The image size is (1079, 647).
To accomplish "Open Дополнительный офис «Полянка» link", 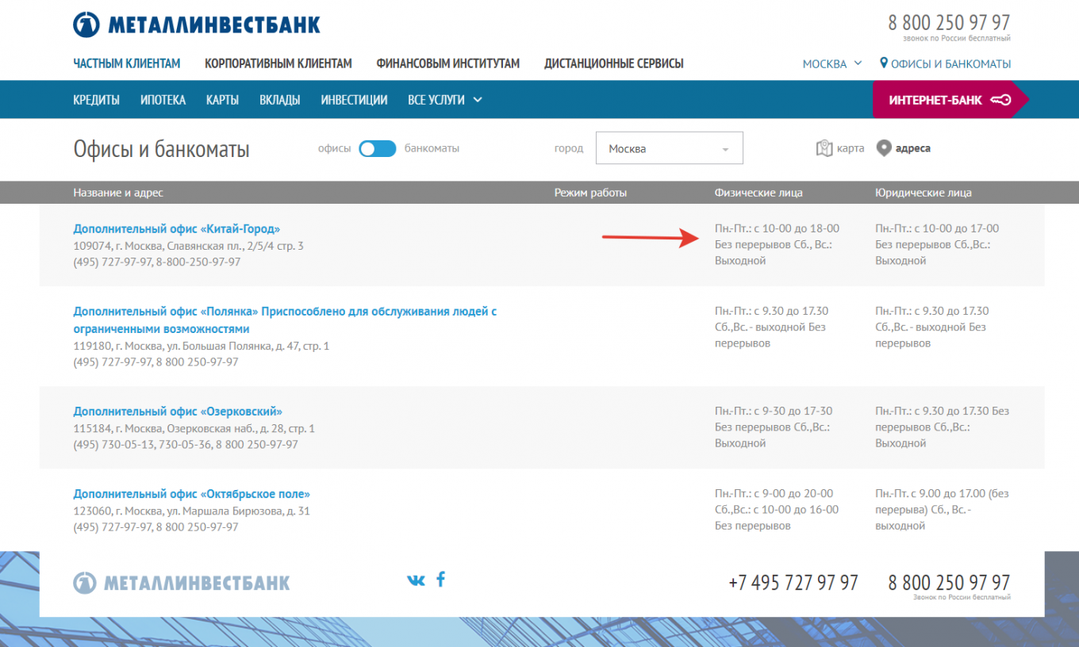I will [285, 320].
